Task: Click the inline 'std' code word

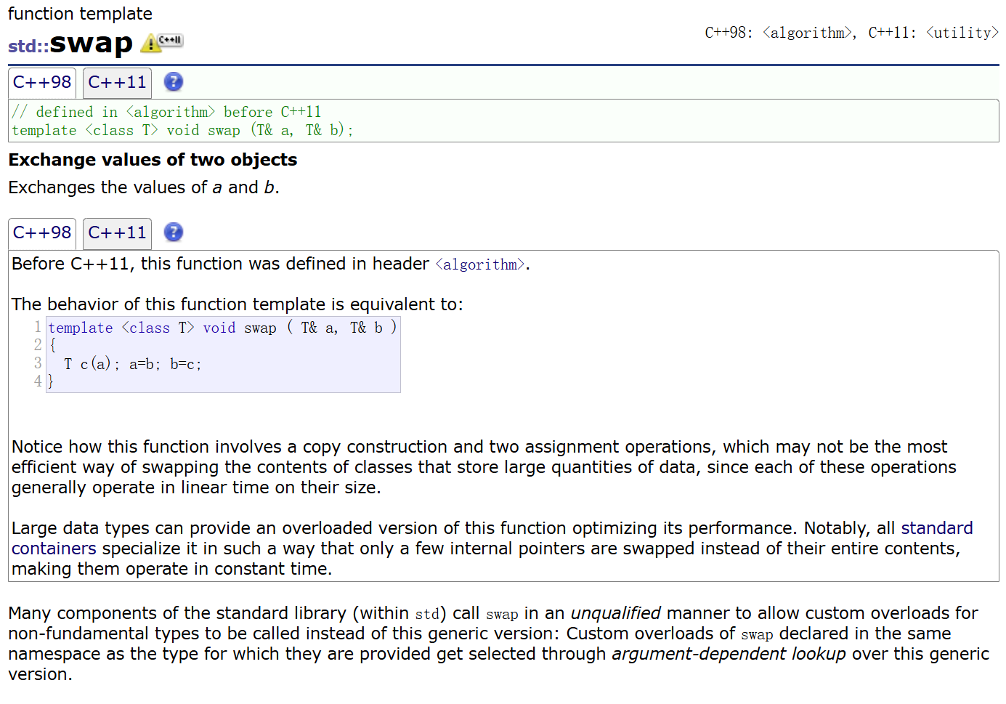Action: (x=427, y=614)
